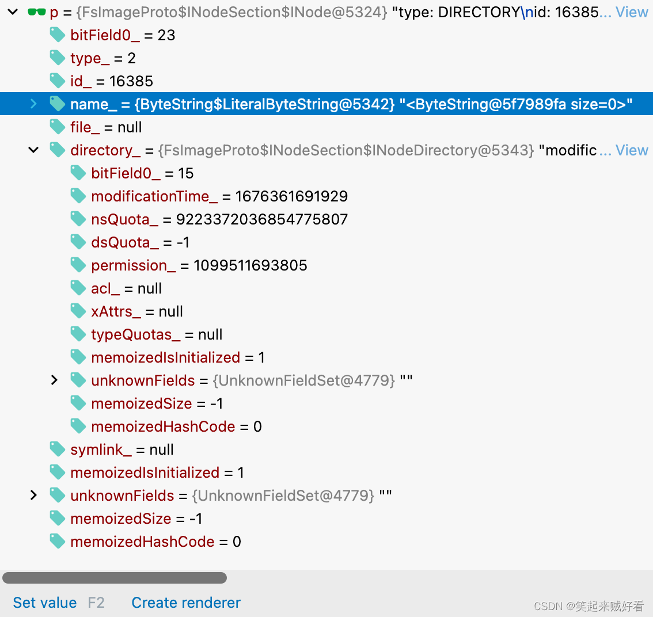Select the typeQuotas_ = null row
Viewport: 653px width, 617px height.
click(x=327, y=334)
